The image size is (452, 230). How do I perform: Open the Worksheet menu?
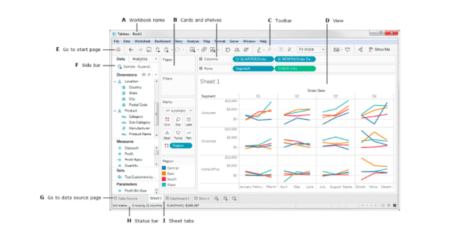[142, 41]
